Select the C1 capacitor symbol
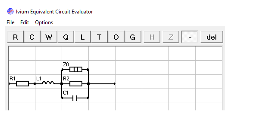Image resolution: width=266 pixels, height=117 pixels. [x=75, y=98]
